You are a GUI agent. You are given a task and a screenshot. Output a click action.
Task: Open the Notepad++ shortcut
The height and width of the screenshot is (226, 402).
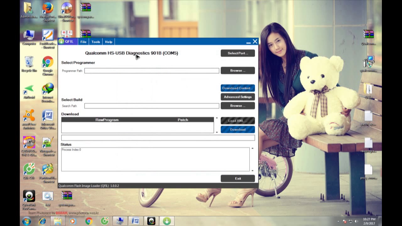48,146
